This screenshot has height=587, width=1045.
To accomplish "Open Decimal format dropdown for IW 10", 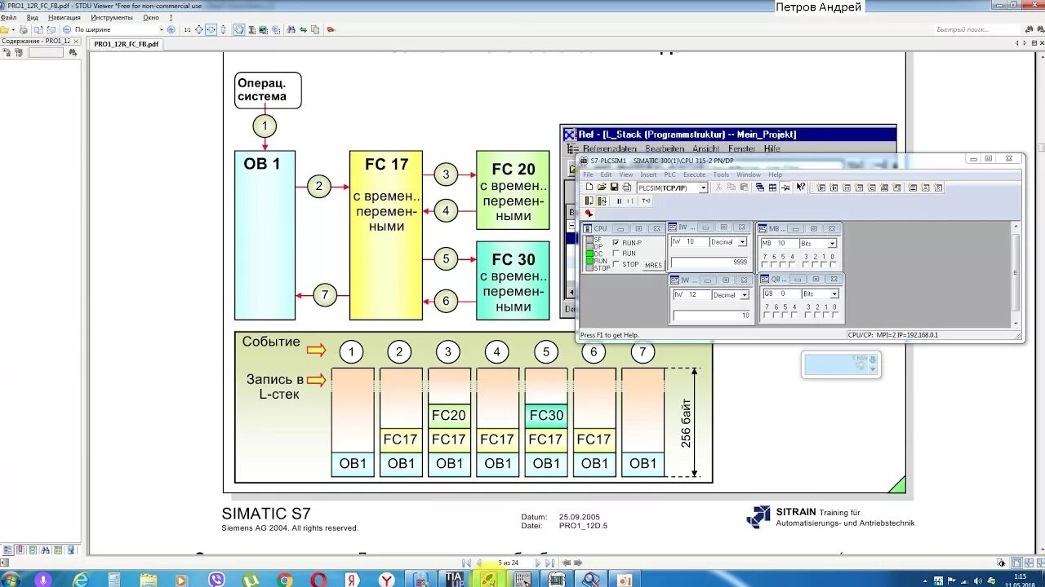I will 742,242.
